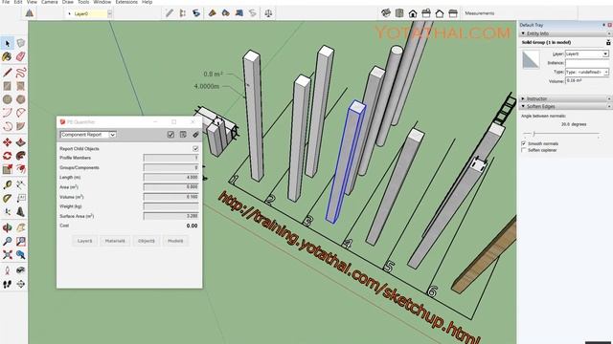The image size is (613, 344).
Task: Enable Soften coplanar
Action: (x=524, y=150)
